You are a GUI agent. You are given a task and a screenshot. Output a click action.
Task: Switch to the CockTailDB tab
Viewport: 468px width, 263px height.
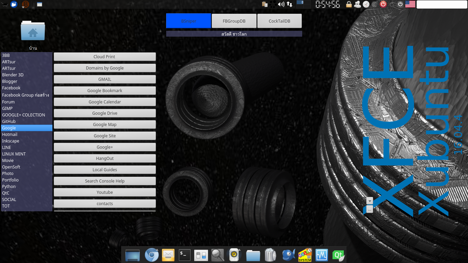tap(280, 21)
